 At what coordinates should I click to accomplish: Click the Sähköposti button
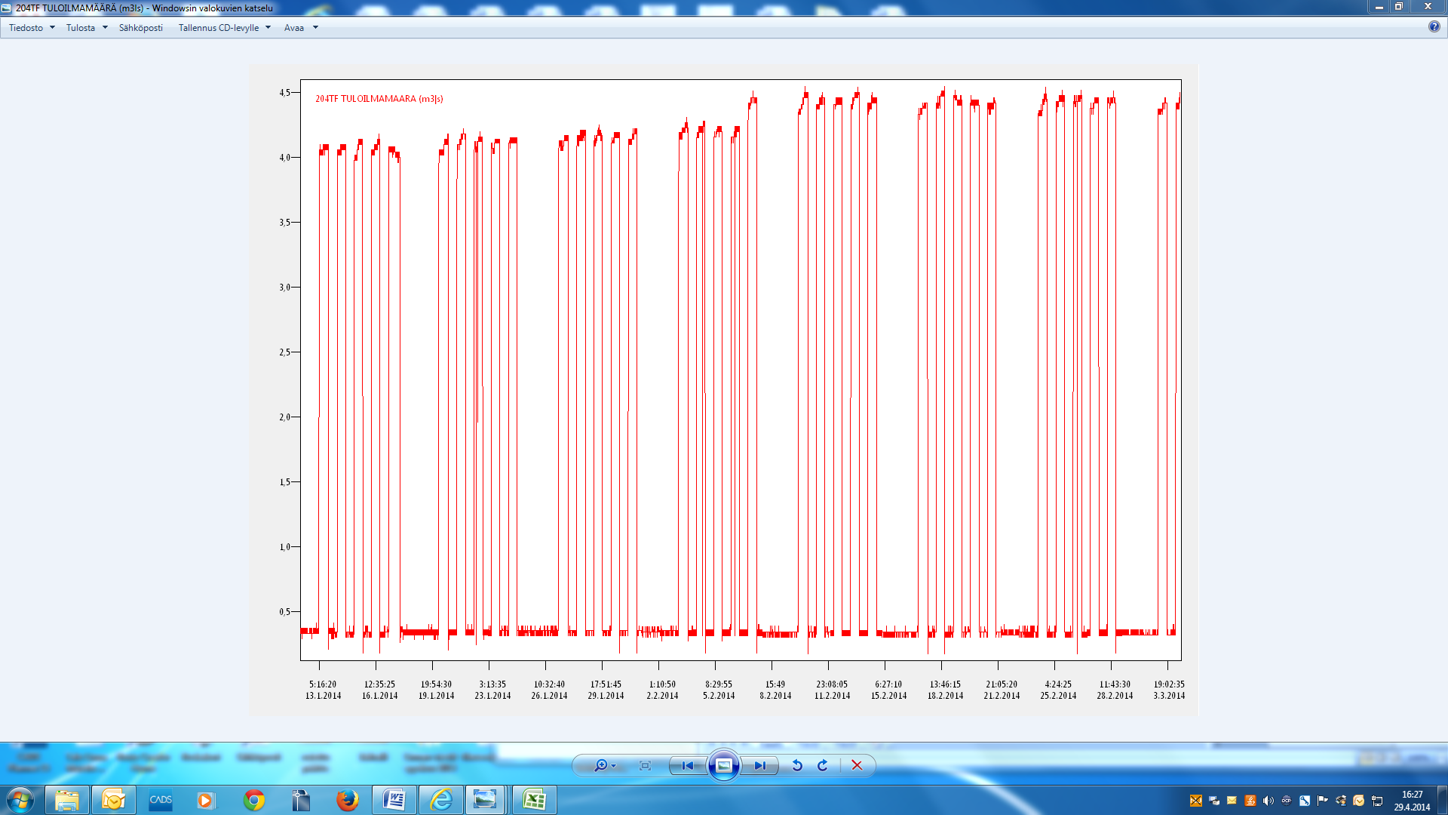click(x=141, y=28)
